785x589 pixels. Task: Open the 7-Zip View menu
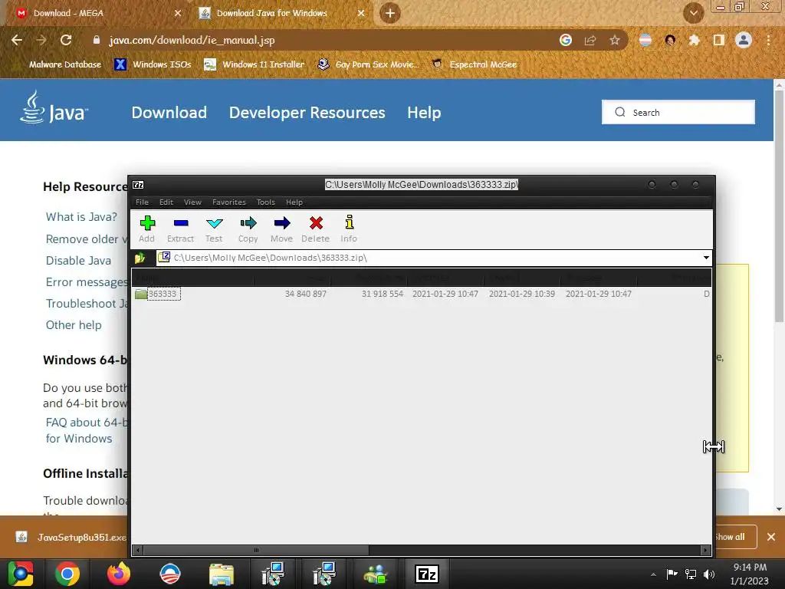[192, 202]
